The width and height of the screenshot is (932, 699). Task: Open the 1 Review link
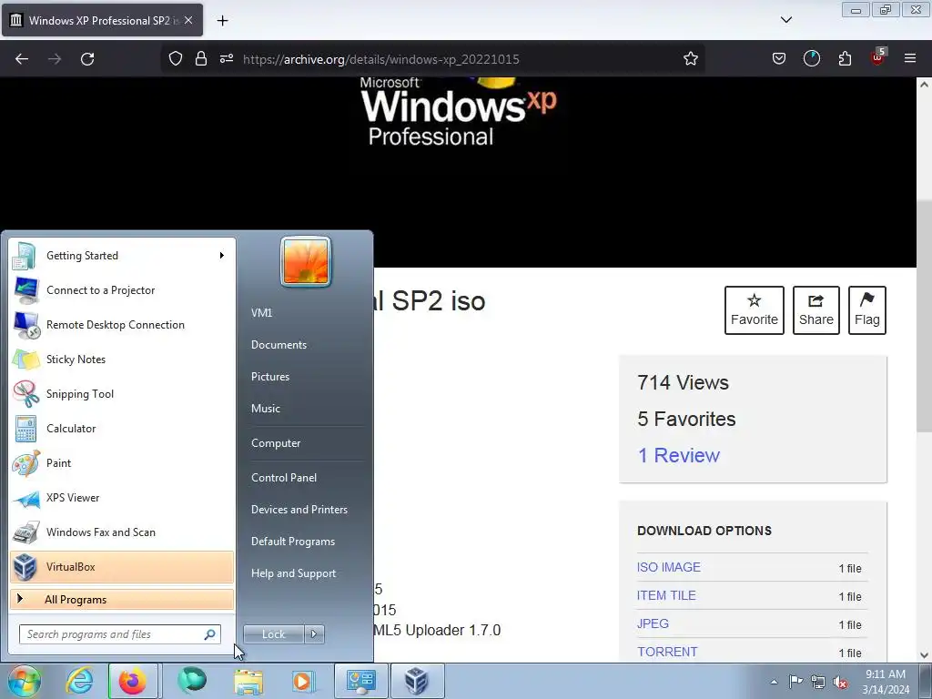click(678, 455)
